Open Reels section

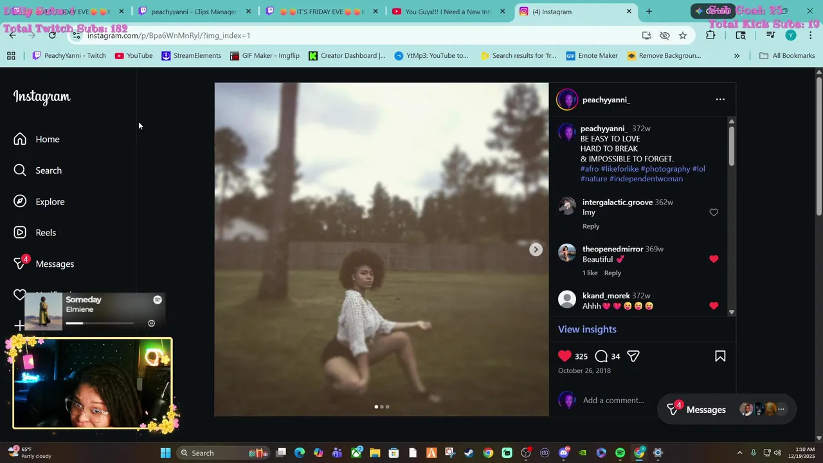coord(35,232)
